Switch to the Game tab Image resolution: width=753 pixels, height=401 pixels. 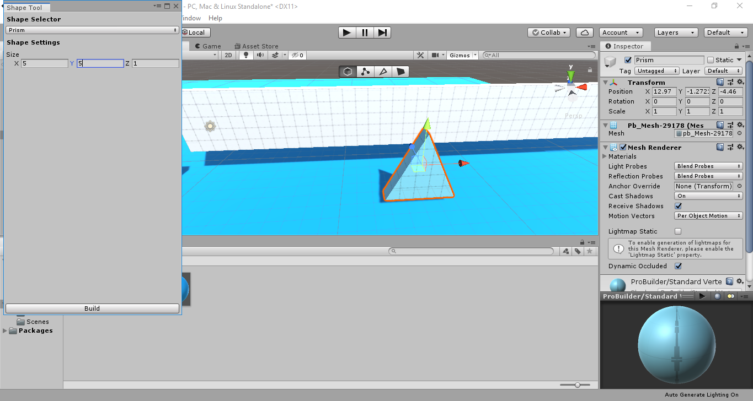[x=209, y=46]
